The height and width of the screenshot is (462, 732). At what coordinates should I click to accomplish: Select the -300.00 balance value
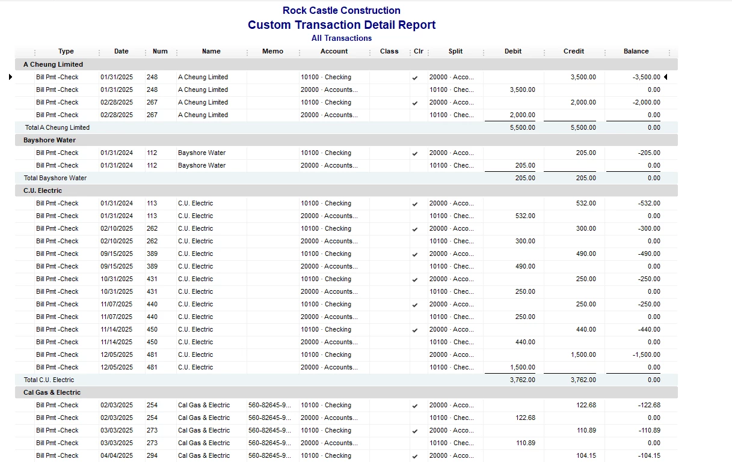[x=649, y=229]
